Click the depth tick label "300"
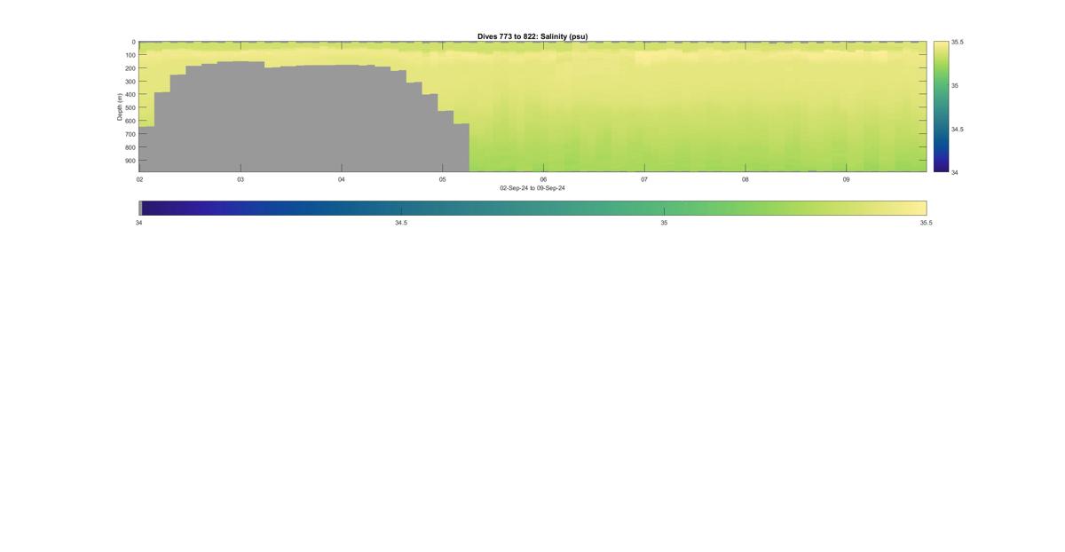The width and height of the screenshot is (1065, 552). pyautogui.click(x=130, y=82)
